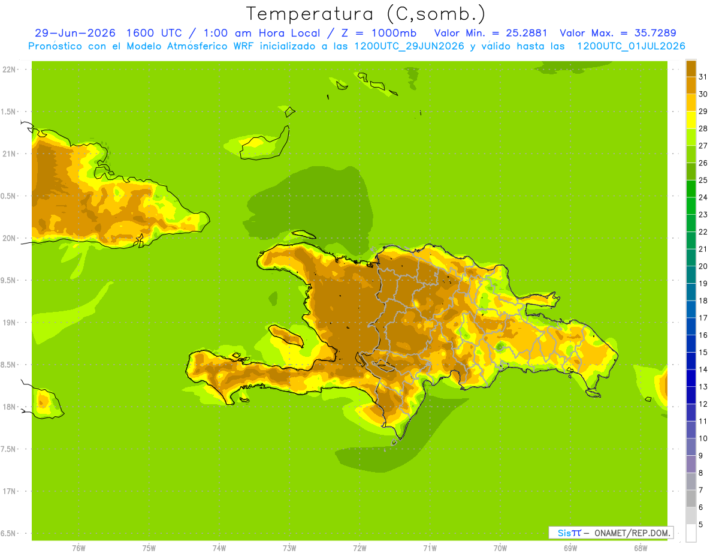The width and height of the screenshot is (719, 556).
Task: Click the "Temperatura (C,somb.)" title
Action: (x=365, y=14)
